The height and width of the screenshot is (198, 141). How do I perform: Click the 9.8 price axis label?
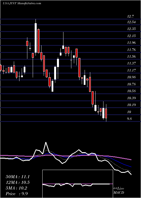click(130, 119)
